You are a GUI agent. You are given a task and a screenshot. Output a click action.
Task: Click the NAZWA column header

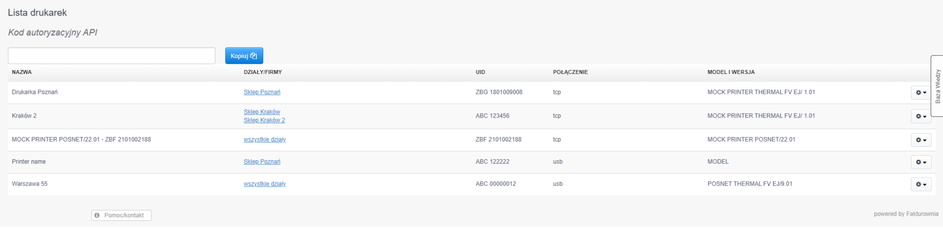tap(22, 72)
